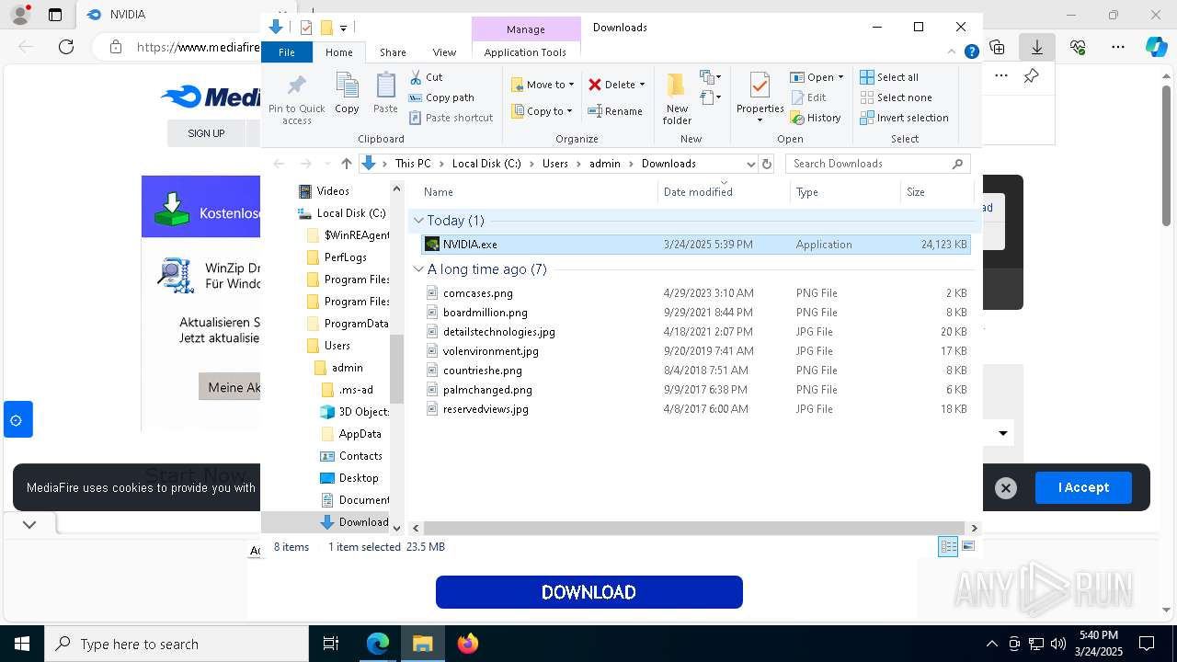Sort by the Size column header
This screenshot has width=1177, height=662.
coord(936,192)
